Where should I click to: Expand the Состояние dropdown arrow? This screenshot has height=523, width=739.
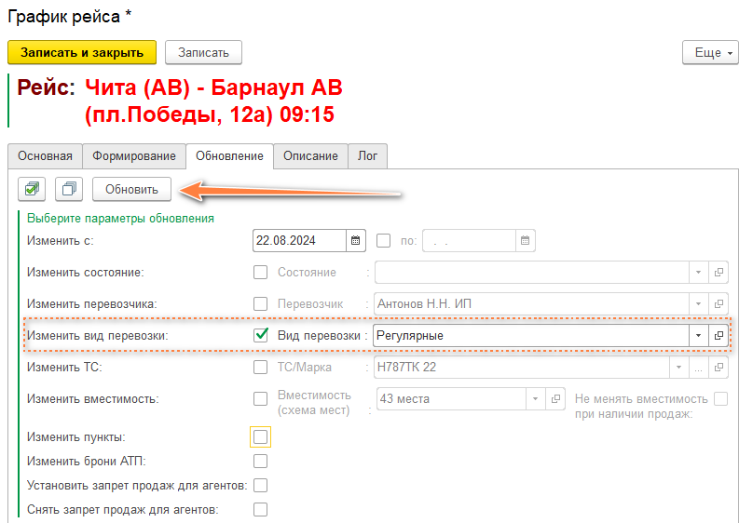[x=698, y=273]
